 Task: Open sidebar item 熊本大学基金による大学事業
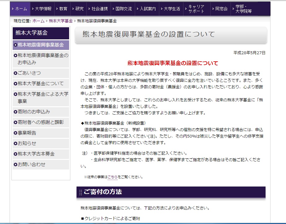41,98
